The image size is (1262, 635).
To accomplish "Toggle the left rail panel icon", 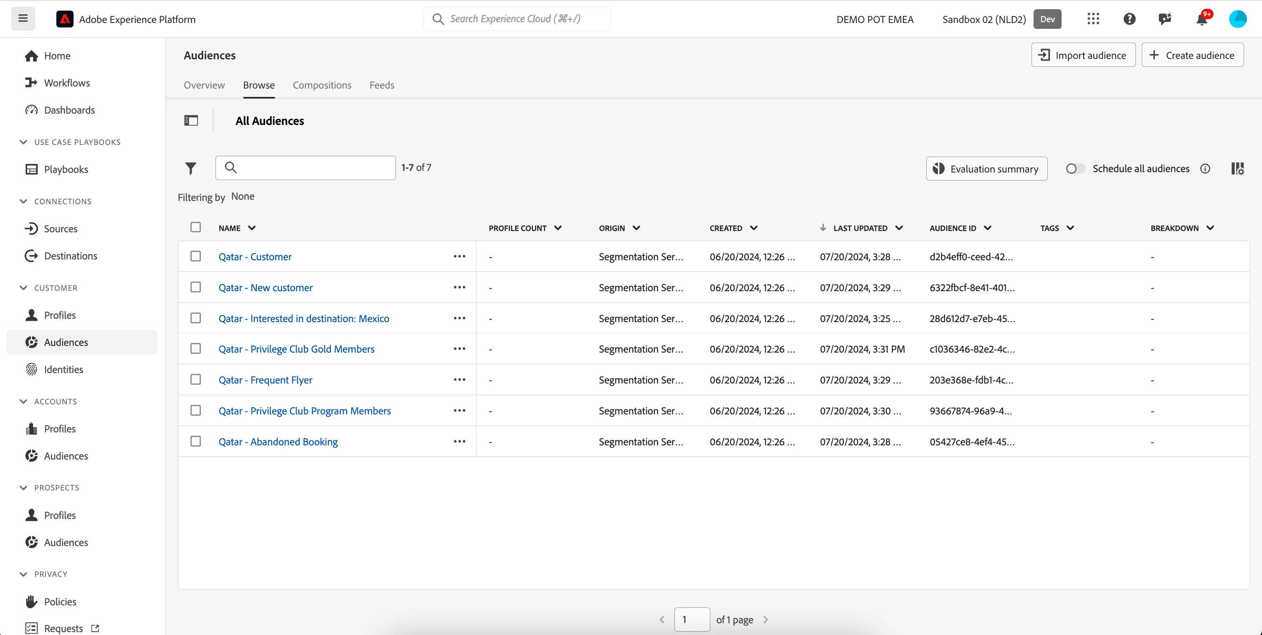I will 191,121.
